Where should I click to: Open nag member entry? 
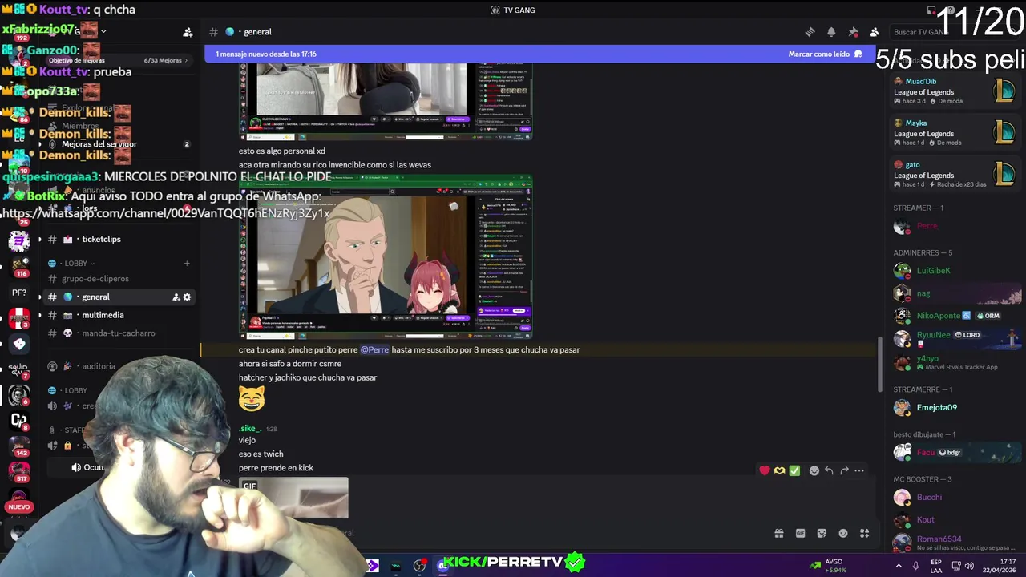point(954,293)
